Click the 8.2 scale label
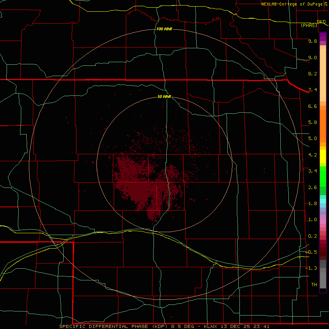The height and width of the screenshot is (329, 329). click(x=313, y=73)
